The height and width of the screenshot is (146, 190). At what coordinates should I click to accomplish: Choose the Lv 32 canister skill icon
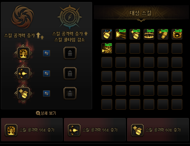click(x=163, y=34)
